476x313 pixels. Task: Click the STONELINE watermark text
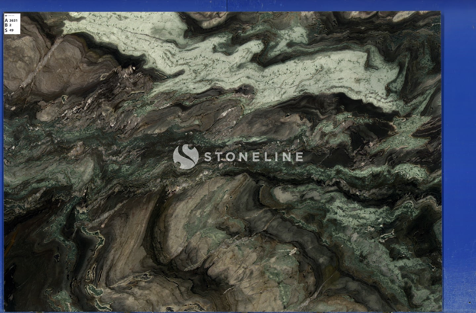[253, 156]
